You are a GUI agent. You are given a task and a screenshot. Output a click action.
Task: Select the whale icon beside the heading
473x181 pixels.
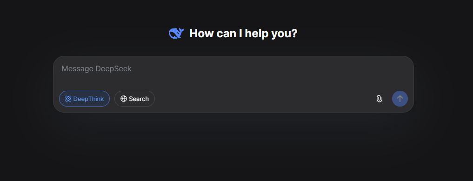click(x=176, y=33)
